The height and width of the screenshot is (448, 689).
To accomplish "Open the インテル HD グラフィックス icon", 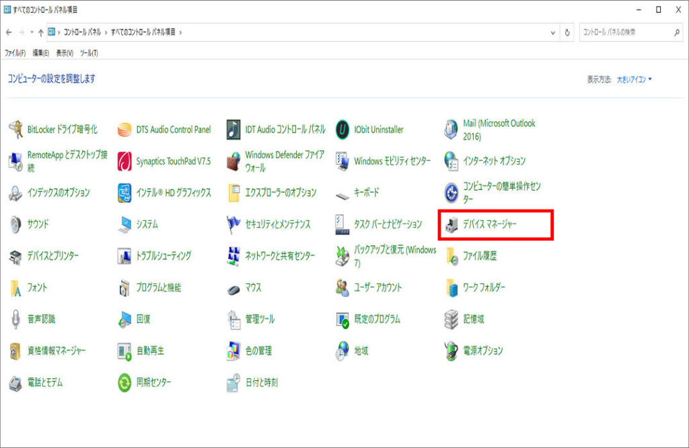I will (125, 193).
